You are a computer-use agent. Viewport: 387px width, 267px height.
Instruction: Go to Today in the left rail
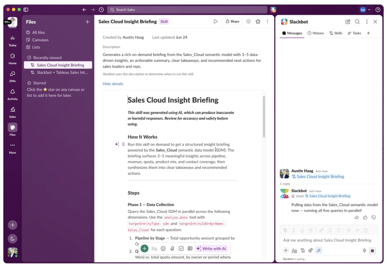tap(12, 41)
